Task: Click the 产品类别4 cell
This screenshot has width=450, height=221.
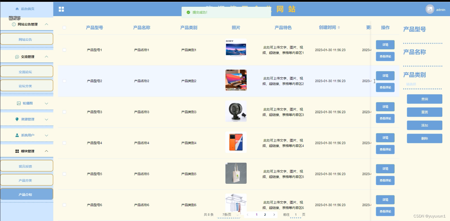Action: pos(189,143)
